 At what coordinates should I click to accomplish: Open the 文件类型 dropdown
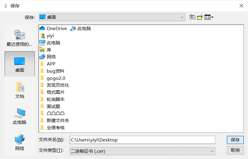tap(212, 151)
